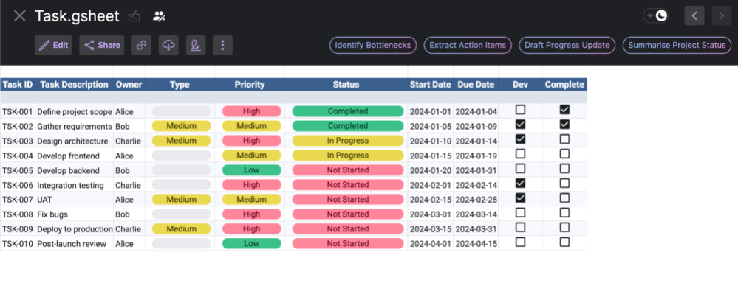
Task: Check the Dev box for TSK-005
Action: click(520, 169)
